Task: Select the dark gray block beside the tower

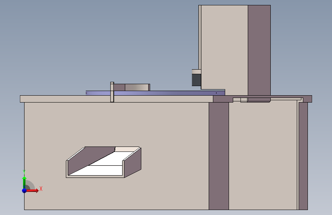Action: click(x=196, y=80)
